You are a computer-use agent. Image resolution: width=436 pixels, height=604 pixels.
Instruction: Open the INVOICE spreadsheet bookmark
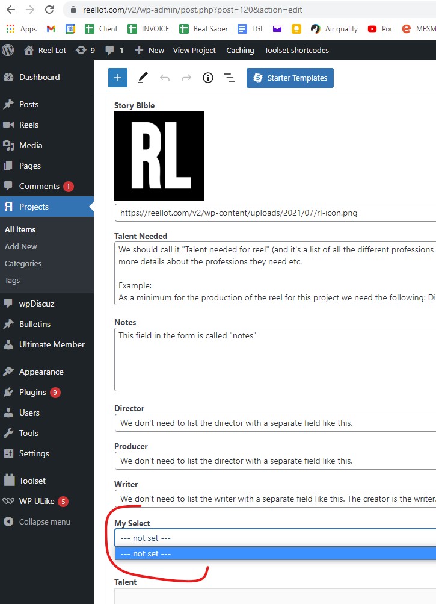[x=148, y=29]
